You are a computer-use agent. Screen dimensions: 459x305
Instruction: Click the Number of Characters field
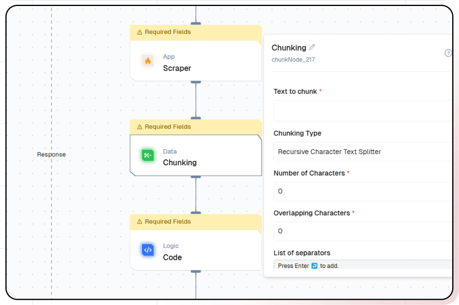pos(363,191)
